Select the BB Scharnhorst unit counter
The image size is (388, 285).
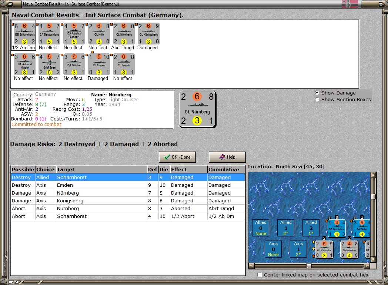pyautogui.click(x=24, y=34)
